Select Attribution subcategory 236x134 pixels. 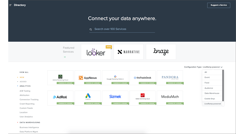pyautogui.click(x=24, y=95)
